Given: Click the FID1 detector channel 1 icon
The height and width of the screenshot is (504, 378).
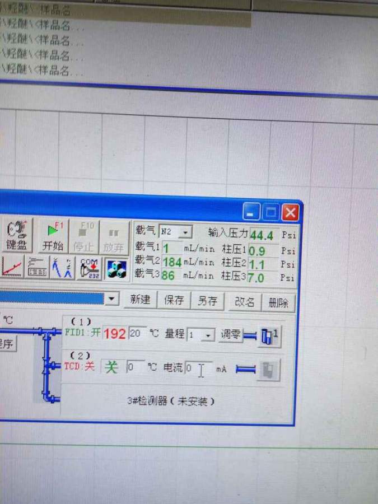Looking at the screenshot, I should 269,336.
